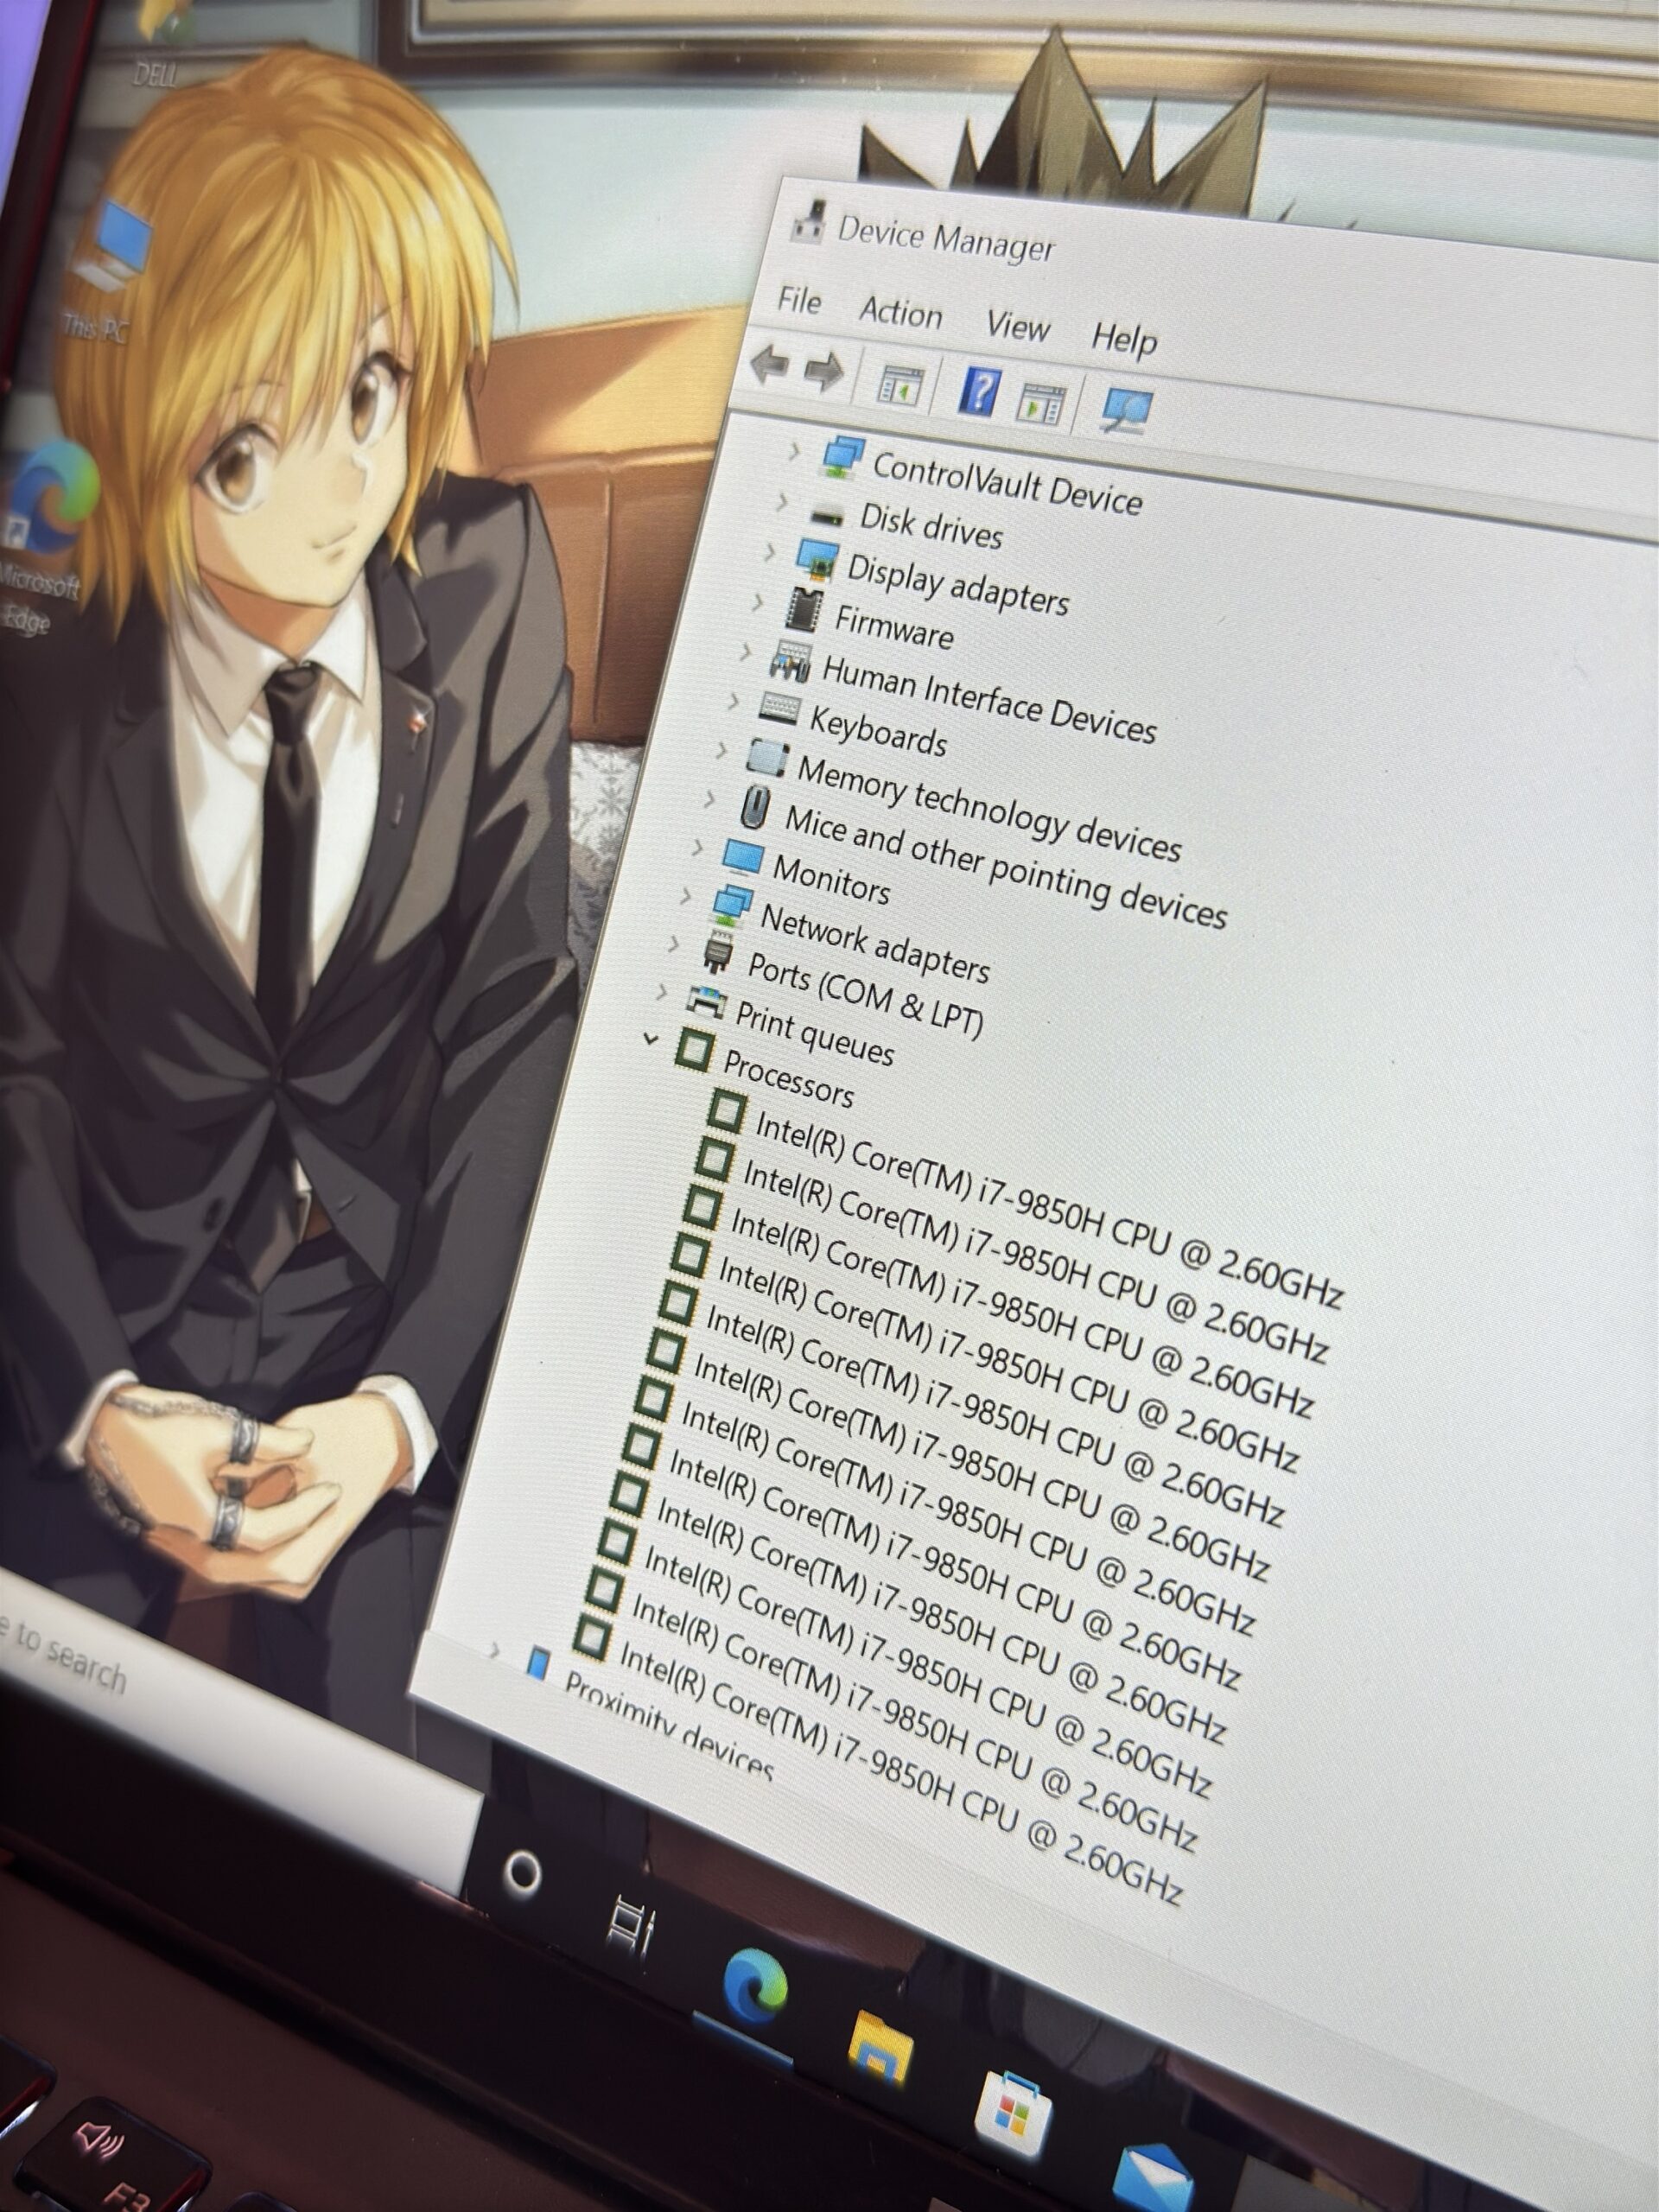The height and width of the screenshot is (2212, 1659).
Task: Expand the Monitors node
Action: 698,848
